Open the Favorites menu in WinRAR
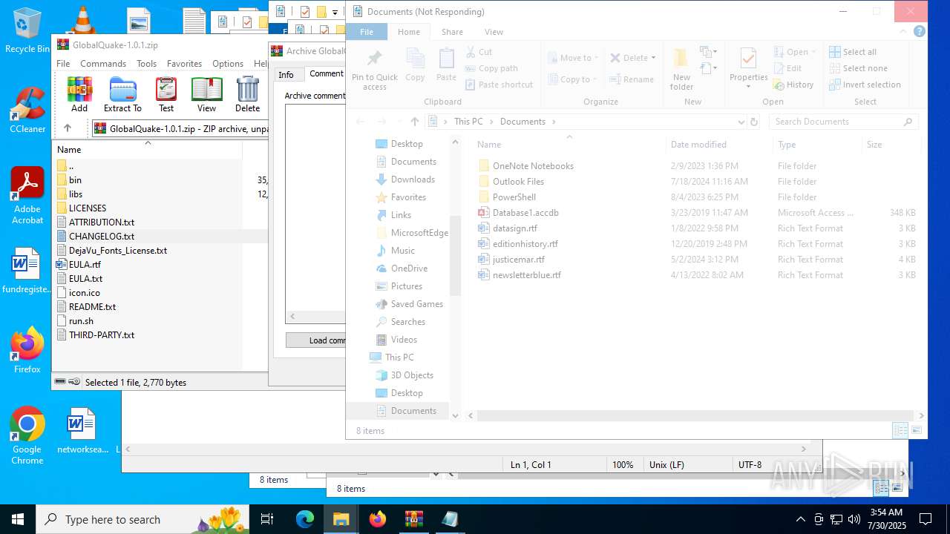 [184, 64]
